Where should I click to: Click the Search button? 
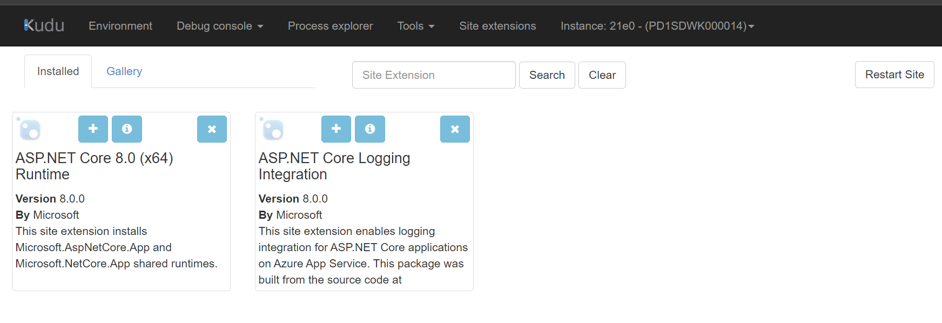point(547,75)
